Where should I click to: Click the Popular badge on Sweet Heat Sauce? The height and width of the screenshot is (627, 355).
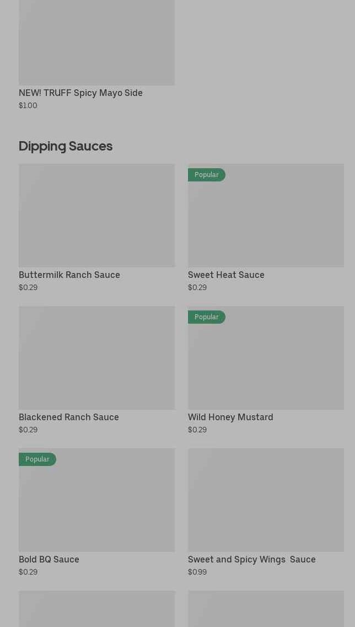207,175
